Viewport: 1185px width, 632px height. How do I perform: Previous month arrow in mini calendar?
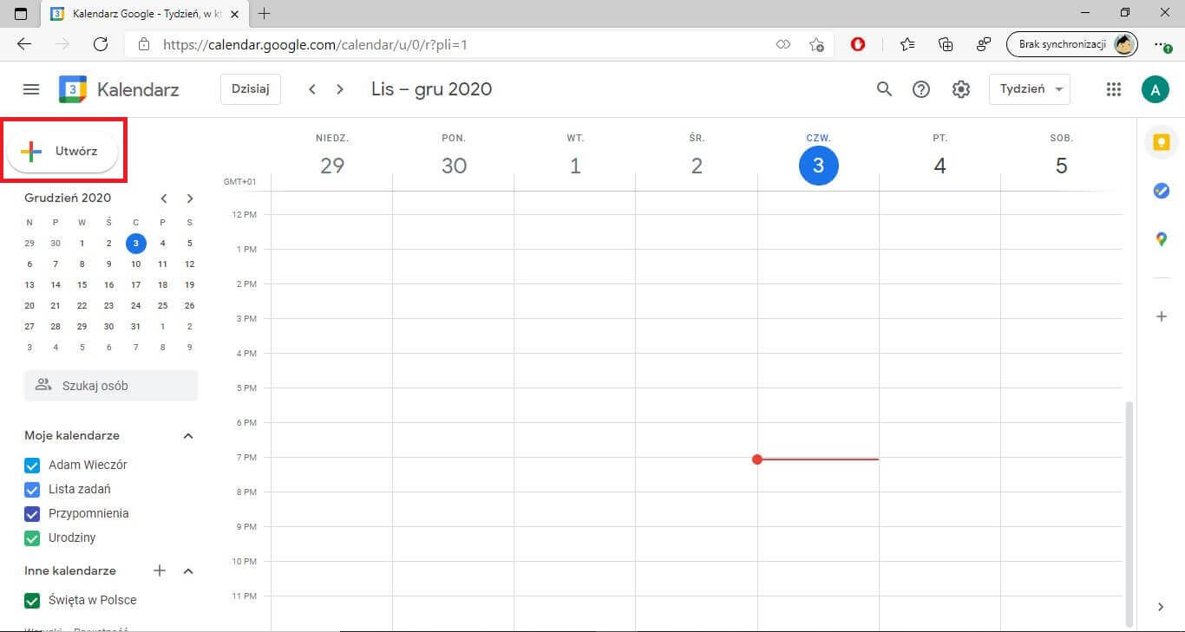point(163,199)
